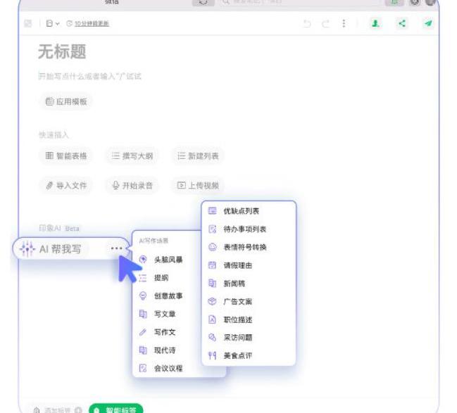The height and width of the screenshot is (413, 457).
Task: Expand the notebook dropdown arrow in toolbar
Action: (57, 24)
